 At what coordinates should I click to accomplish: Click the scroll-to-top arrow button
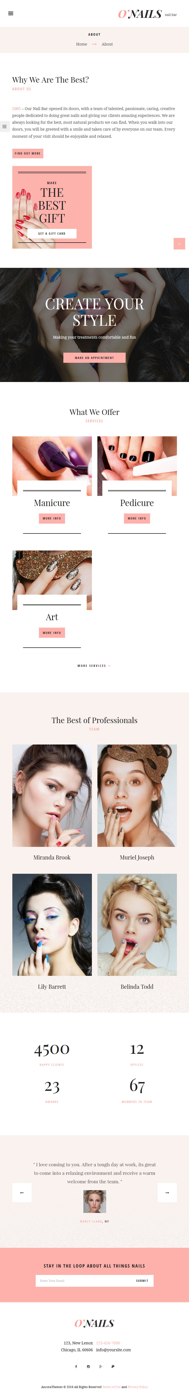click(x=179, y=244)
